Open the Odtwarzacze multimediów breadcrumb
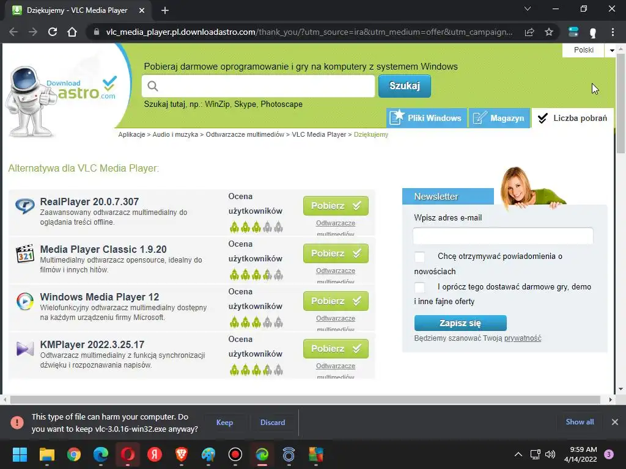The width and height of the screenshot is (626, 469). 245,134
